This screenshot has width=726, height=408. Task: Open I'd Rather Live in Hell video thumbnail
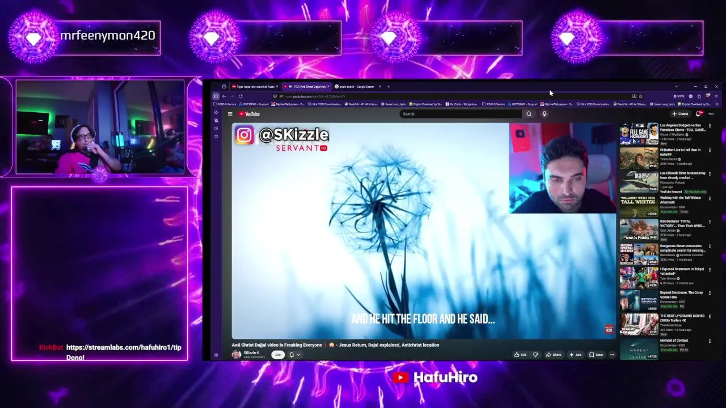639,159
